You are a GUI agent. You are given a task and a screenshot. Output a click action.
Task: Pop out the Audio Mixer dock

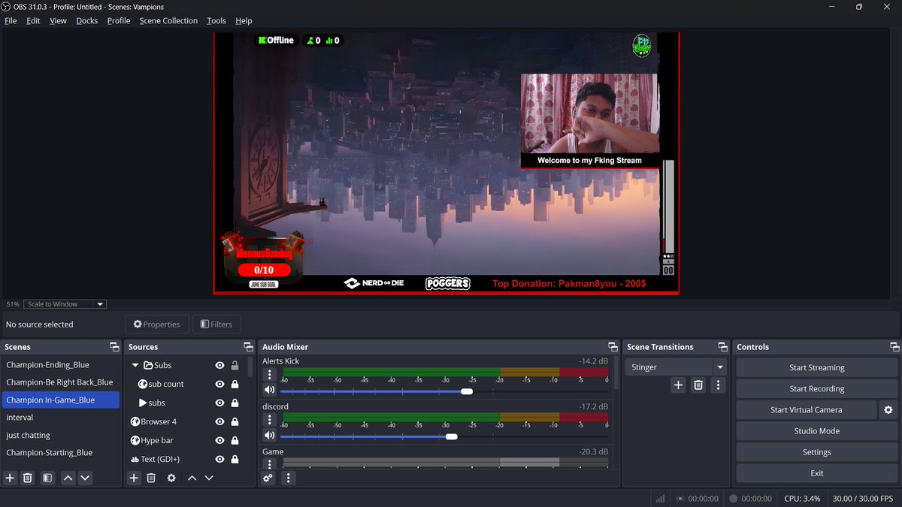[613, 347]
